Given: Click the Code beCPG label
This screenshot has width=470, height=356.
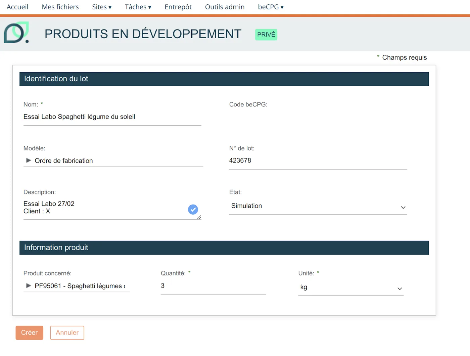Looking at the screenshot, I should (x=248, y=104).
